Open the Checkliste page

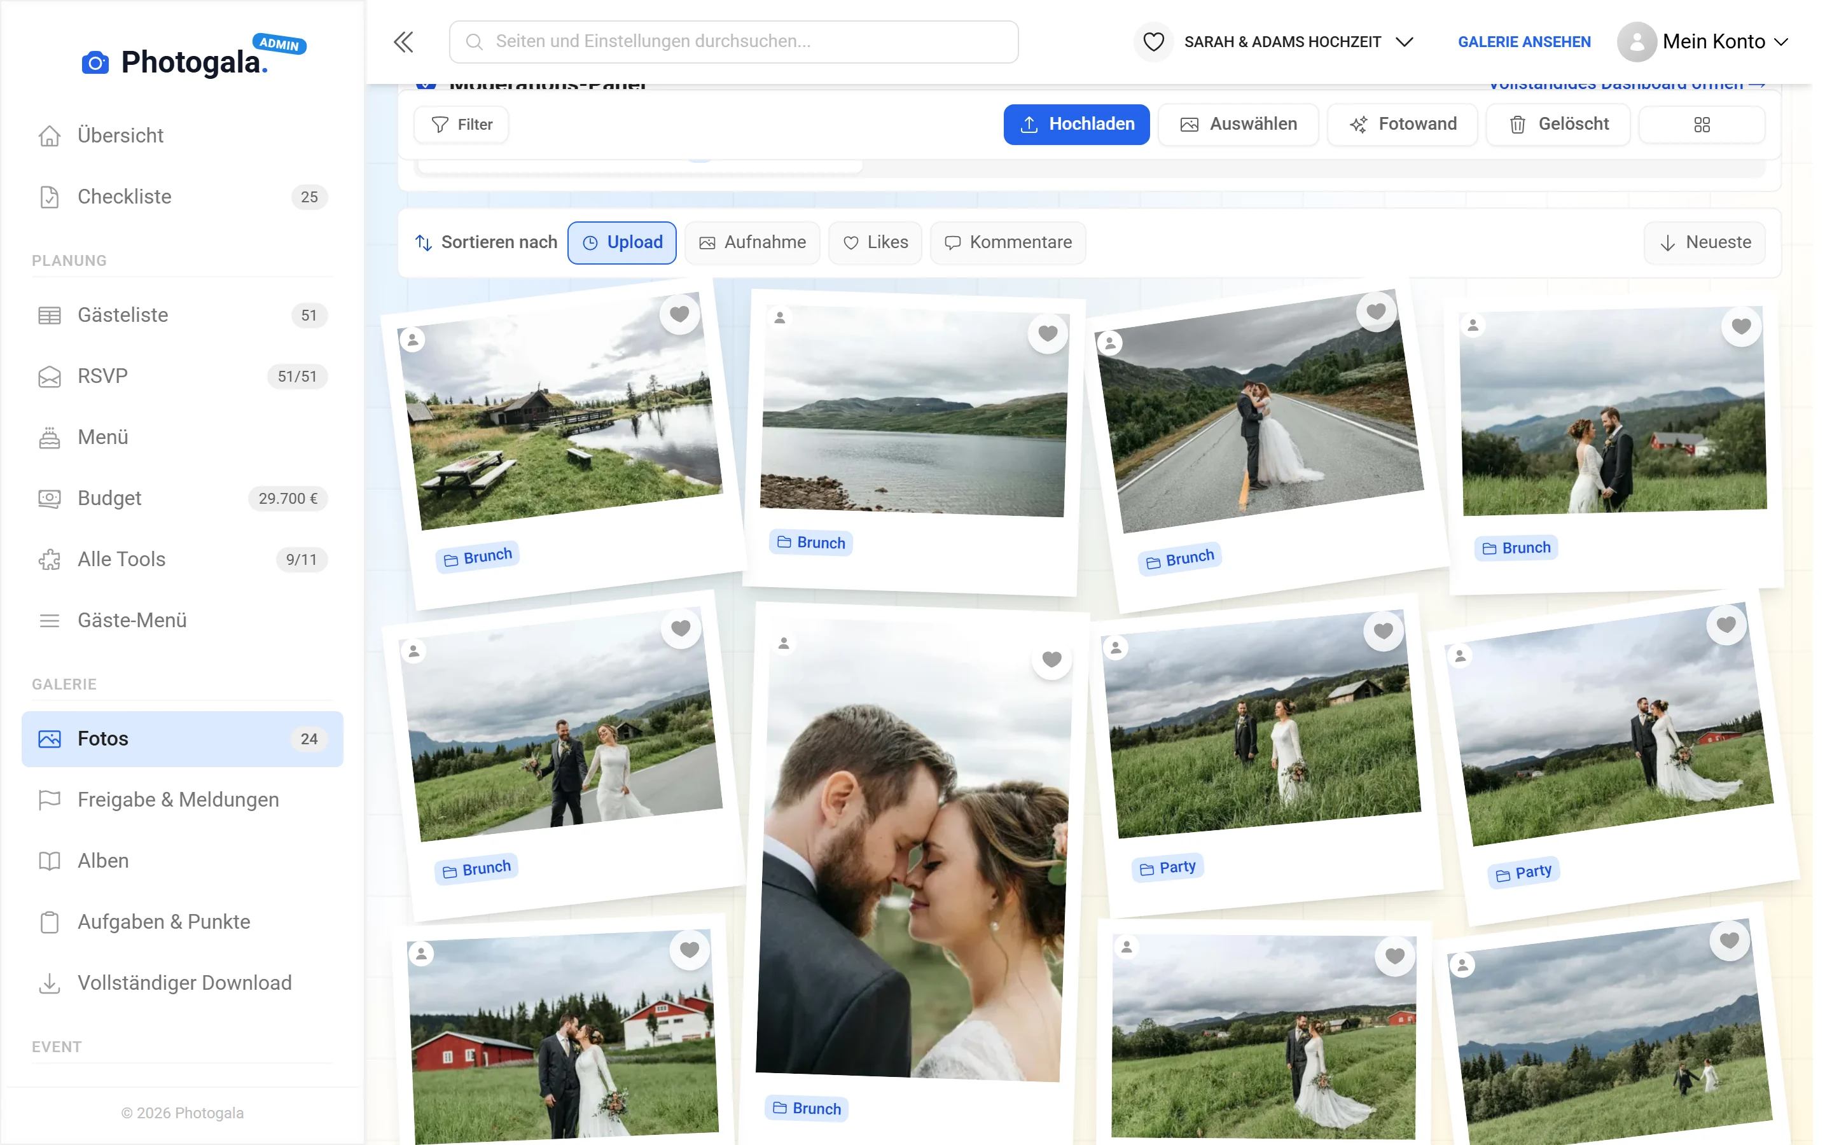pyautogui.click(x=183, y=197)
